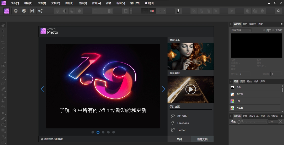Open the Quick Mask options dropdown arrow

pyautogui.click(x=131, y=11)
